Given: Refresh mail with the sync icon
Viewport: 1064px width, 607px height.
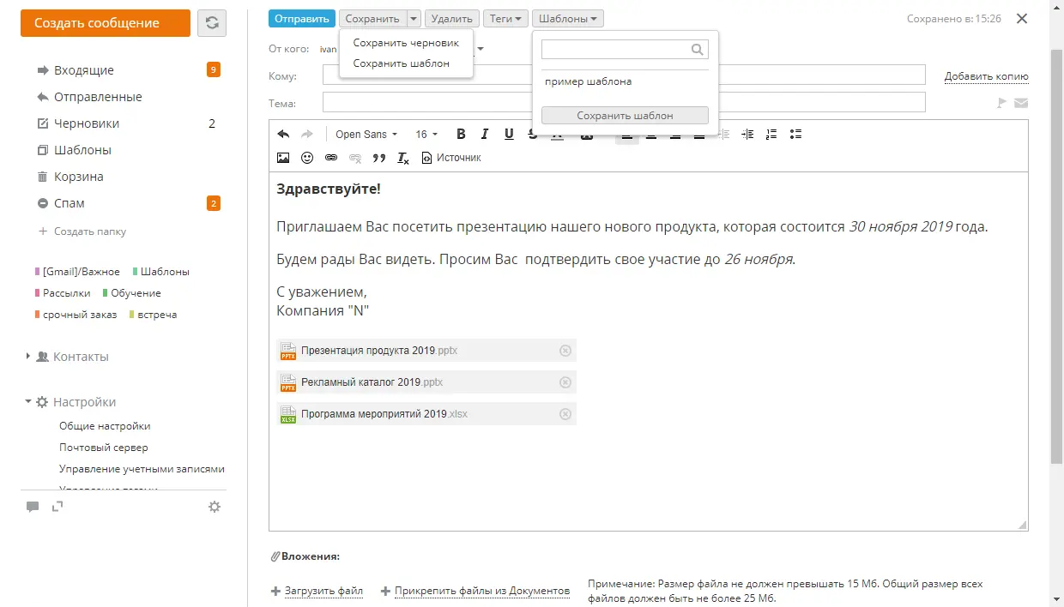Looking at the screenshot, I should coord(213,24).
